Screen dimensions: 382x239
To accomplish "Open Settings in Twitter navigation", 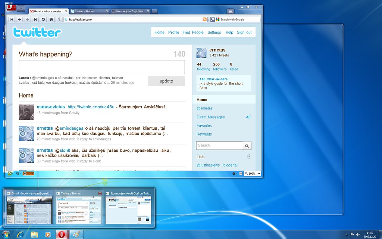I will 214,32.
